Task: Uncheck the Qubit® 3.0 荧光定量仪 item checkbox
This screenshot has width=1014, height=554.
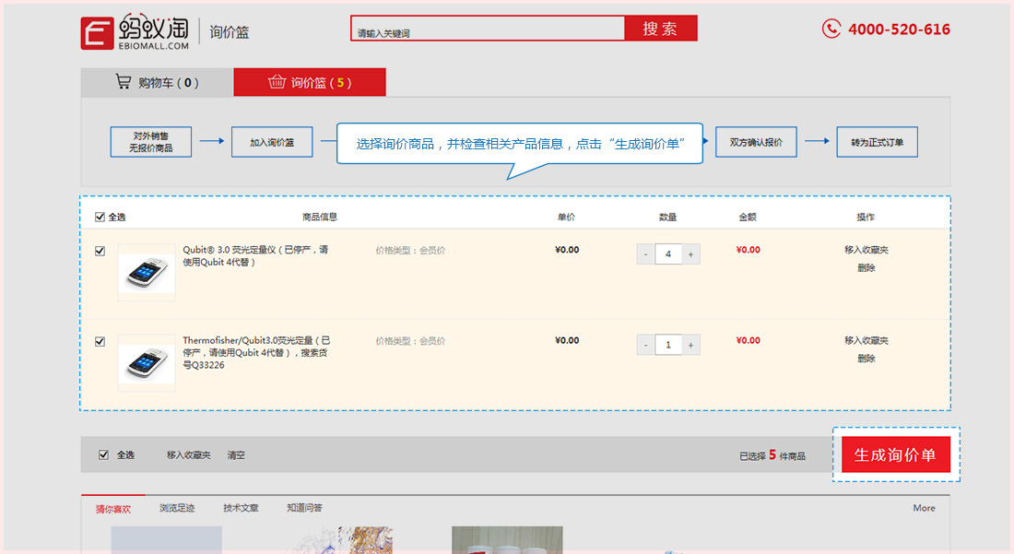Action: [x=100, y=251]
